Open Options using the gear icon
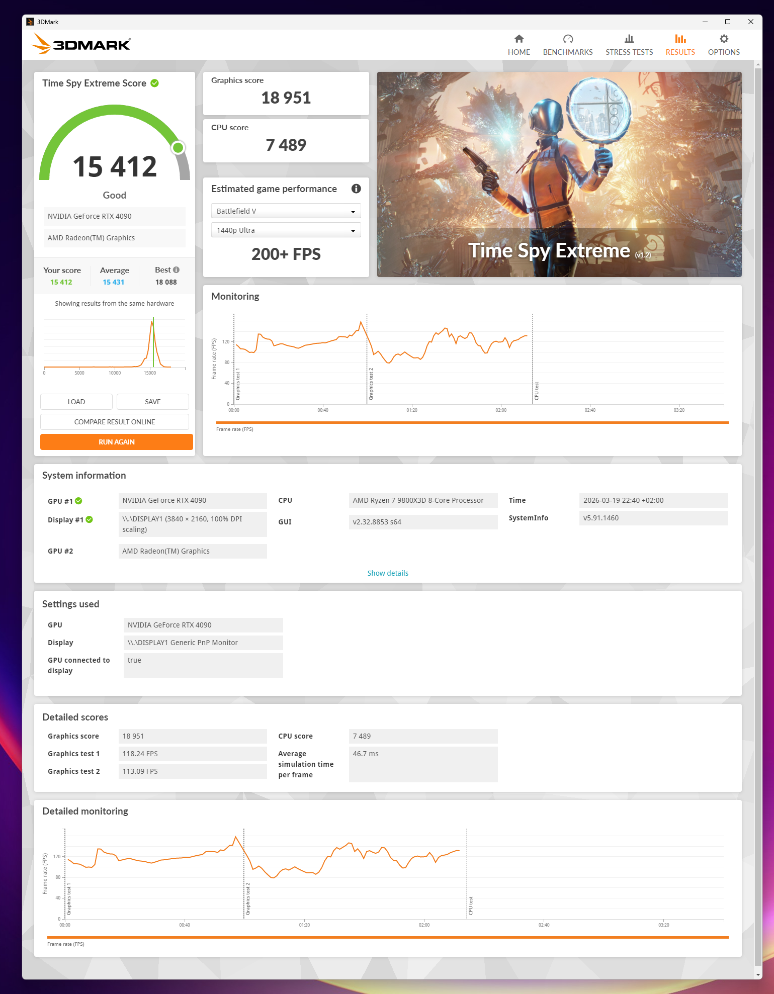Viewport: 774px width, 994px height. pyautogui.click(x=723, y=39)
